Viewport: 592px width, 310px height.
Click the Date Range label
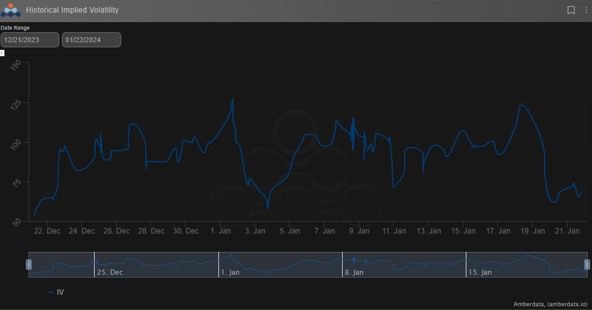pyautogui.click(x=15, y=28)
